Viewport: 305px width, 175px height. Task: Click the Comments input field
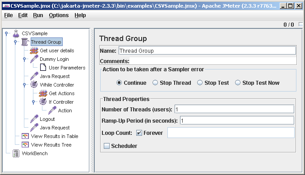coord(213,61)
